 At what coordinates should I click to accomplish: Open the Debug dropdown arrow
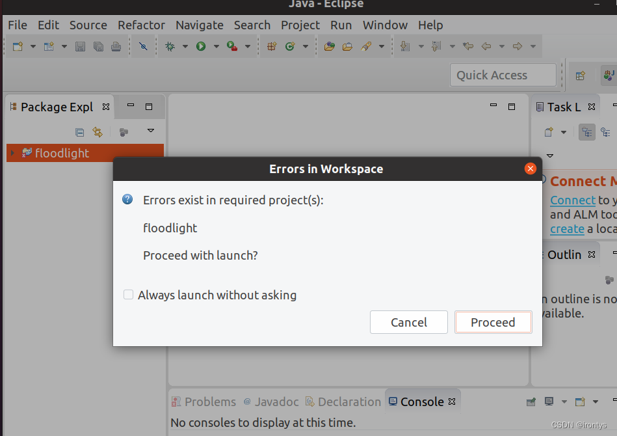point(185,46)
